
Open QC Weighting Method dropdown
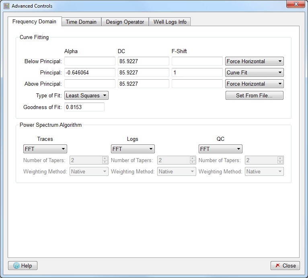[264, 172]
